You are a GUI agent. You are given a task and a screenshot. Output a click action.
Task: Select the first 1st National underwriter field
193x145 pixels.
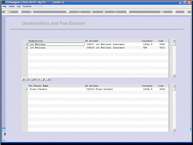coord(56,44)
